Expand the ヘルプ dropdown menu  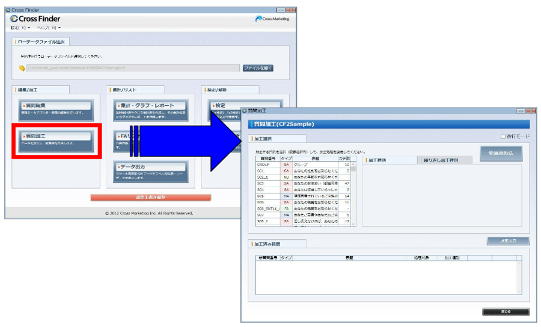click(x=48, y=28)
